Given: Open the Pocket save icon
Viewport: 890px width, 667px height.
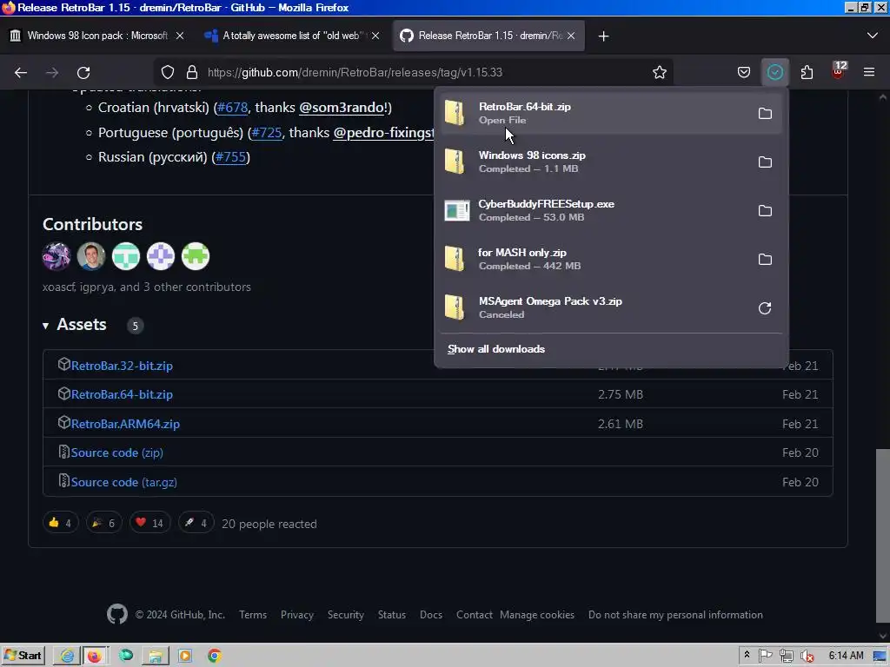Looking at the screenshot, I should (x=744, y=73).
